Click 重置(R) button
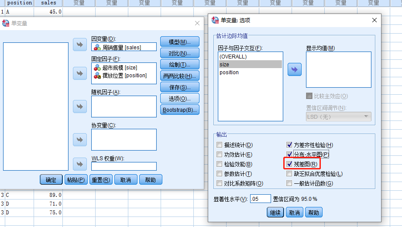The height and width of the screenshot is (227, 402). (101, 180)
